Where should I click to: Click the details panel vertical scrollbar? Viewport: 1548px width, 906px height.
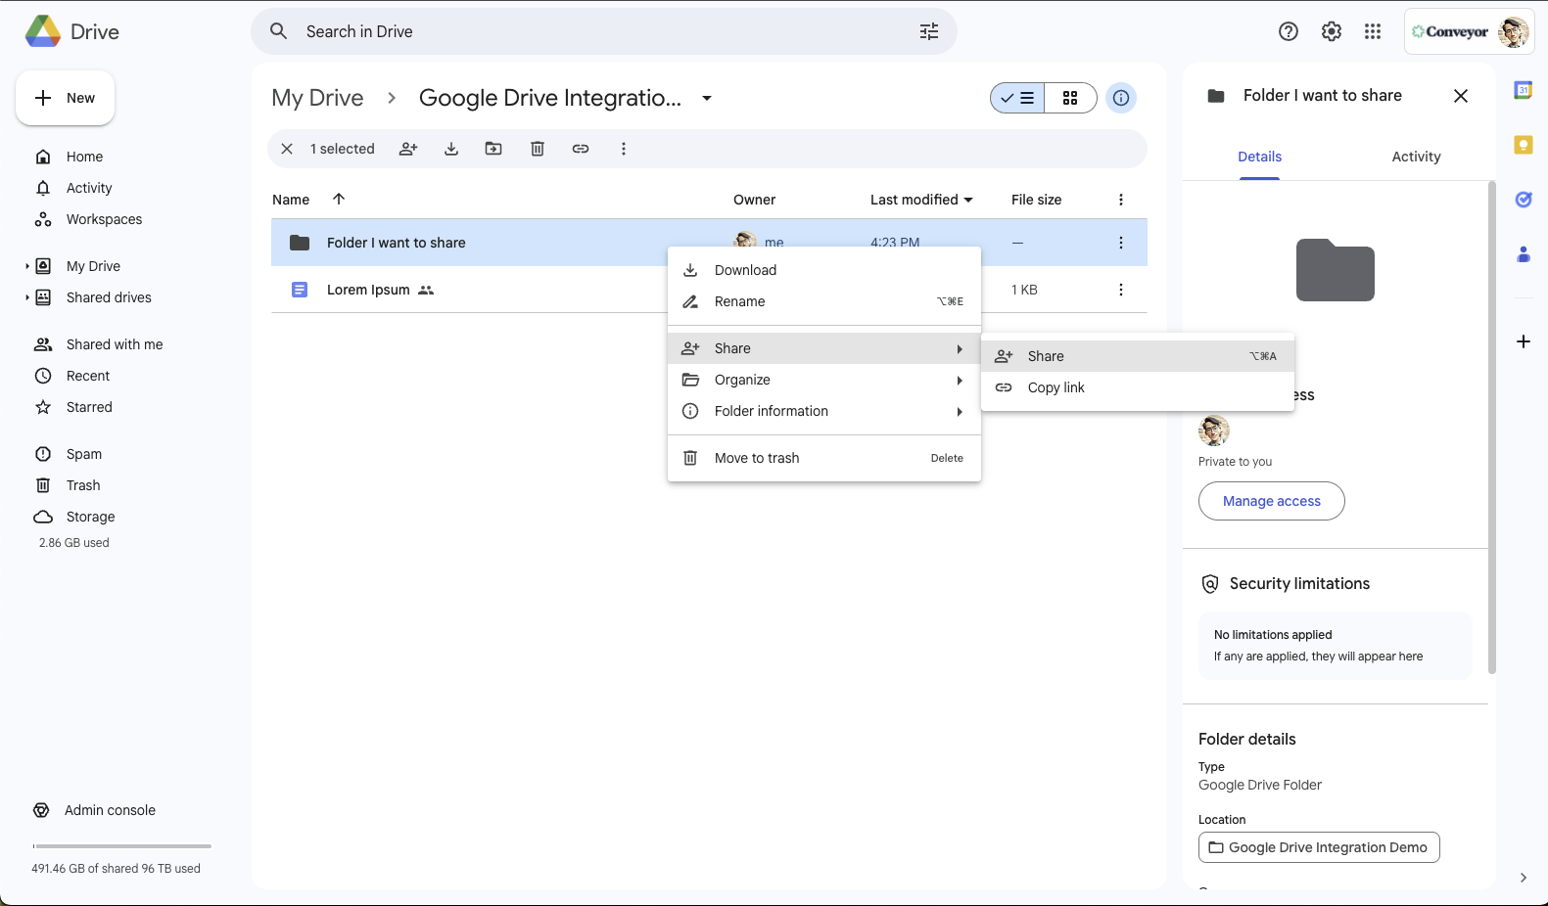[x=1492, y=428]
